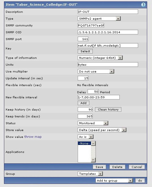Follow the 'throw map' link
Image resolution: width=152 pixels, height=187 pixels.
33,137
